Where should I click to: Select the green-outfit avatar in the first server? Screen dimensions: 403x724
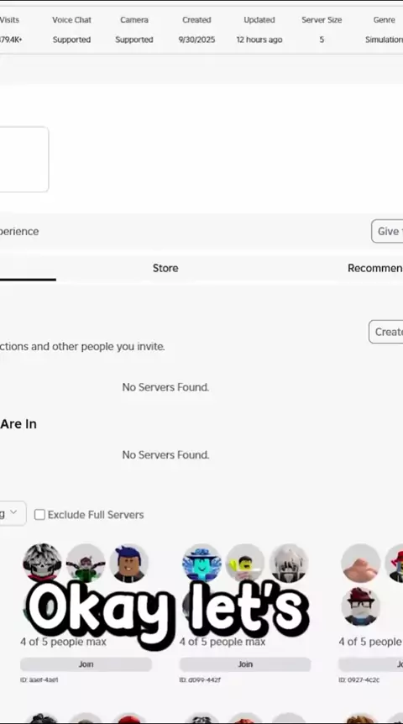click(86, 563)
